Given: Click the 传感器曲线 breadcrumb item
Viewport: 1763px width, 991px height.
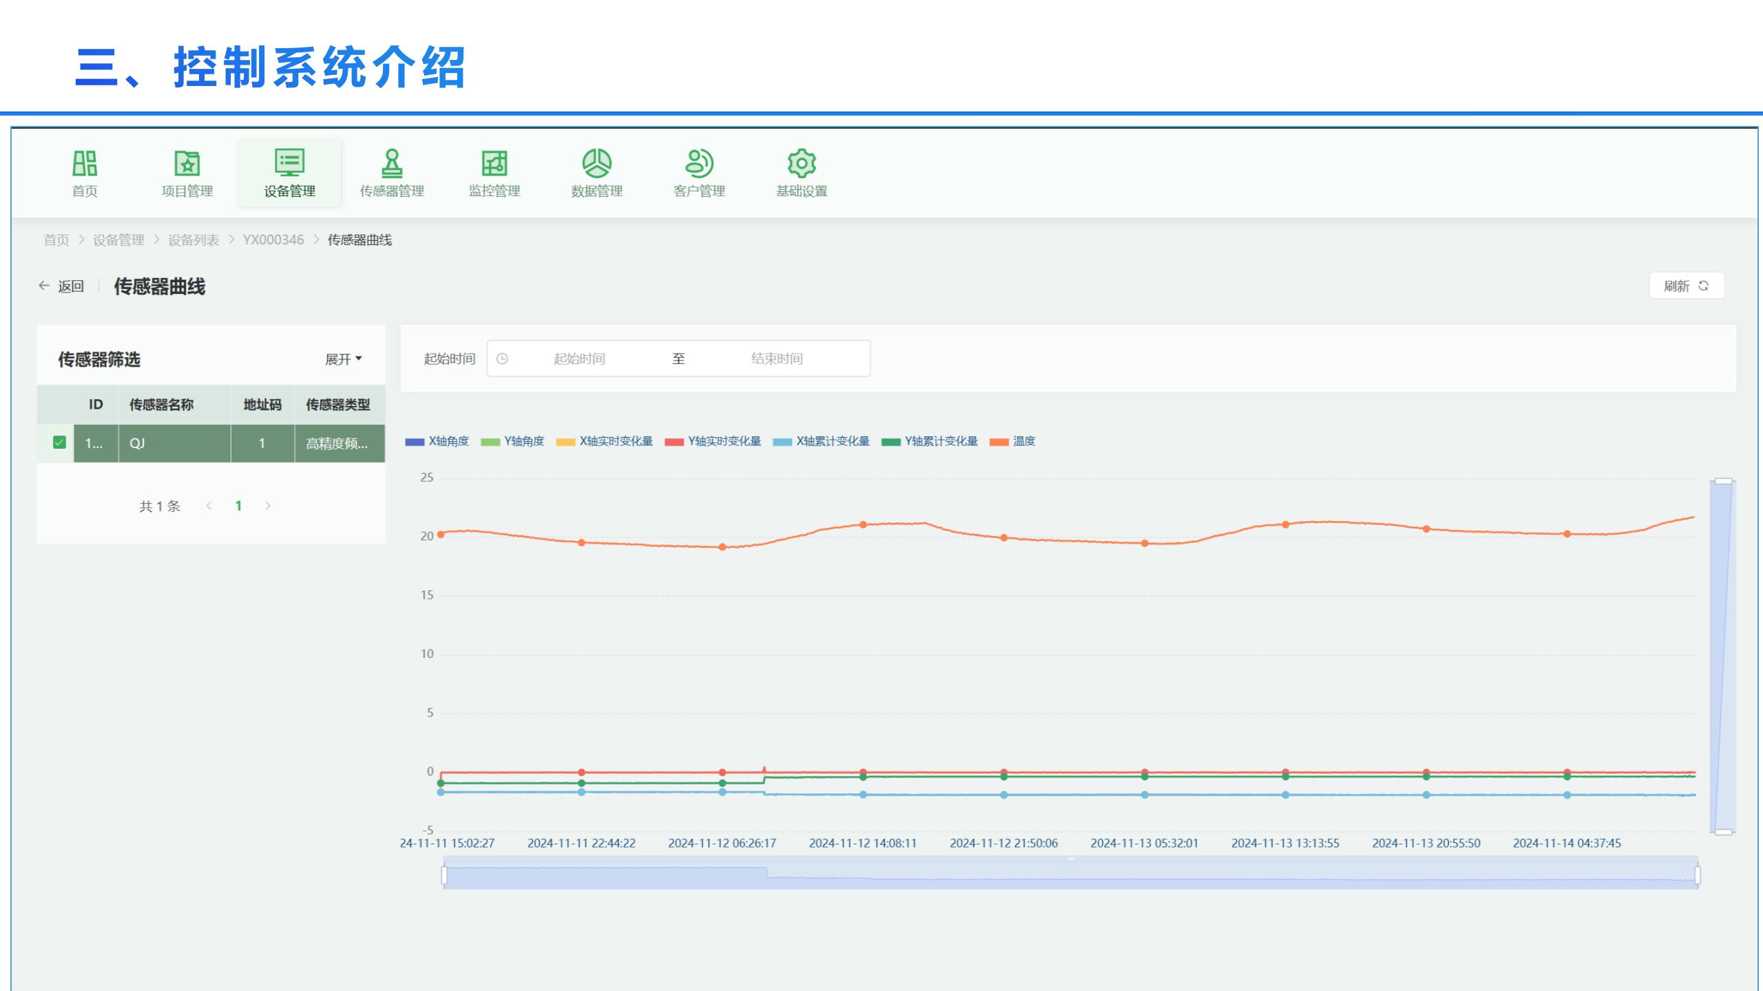Looking at the screenshot, I should [359, 240].
